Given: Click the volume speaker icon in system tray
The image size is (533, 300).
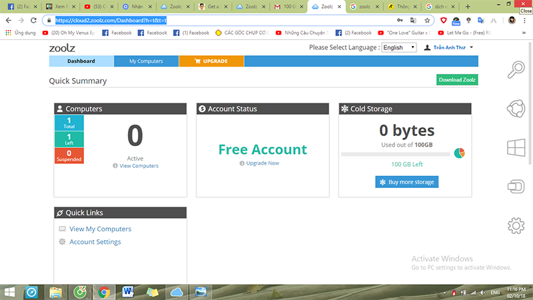Looking at the screenshot, I should 482,293.
